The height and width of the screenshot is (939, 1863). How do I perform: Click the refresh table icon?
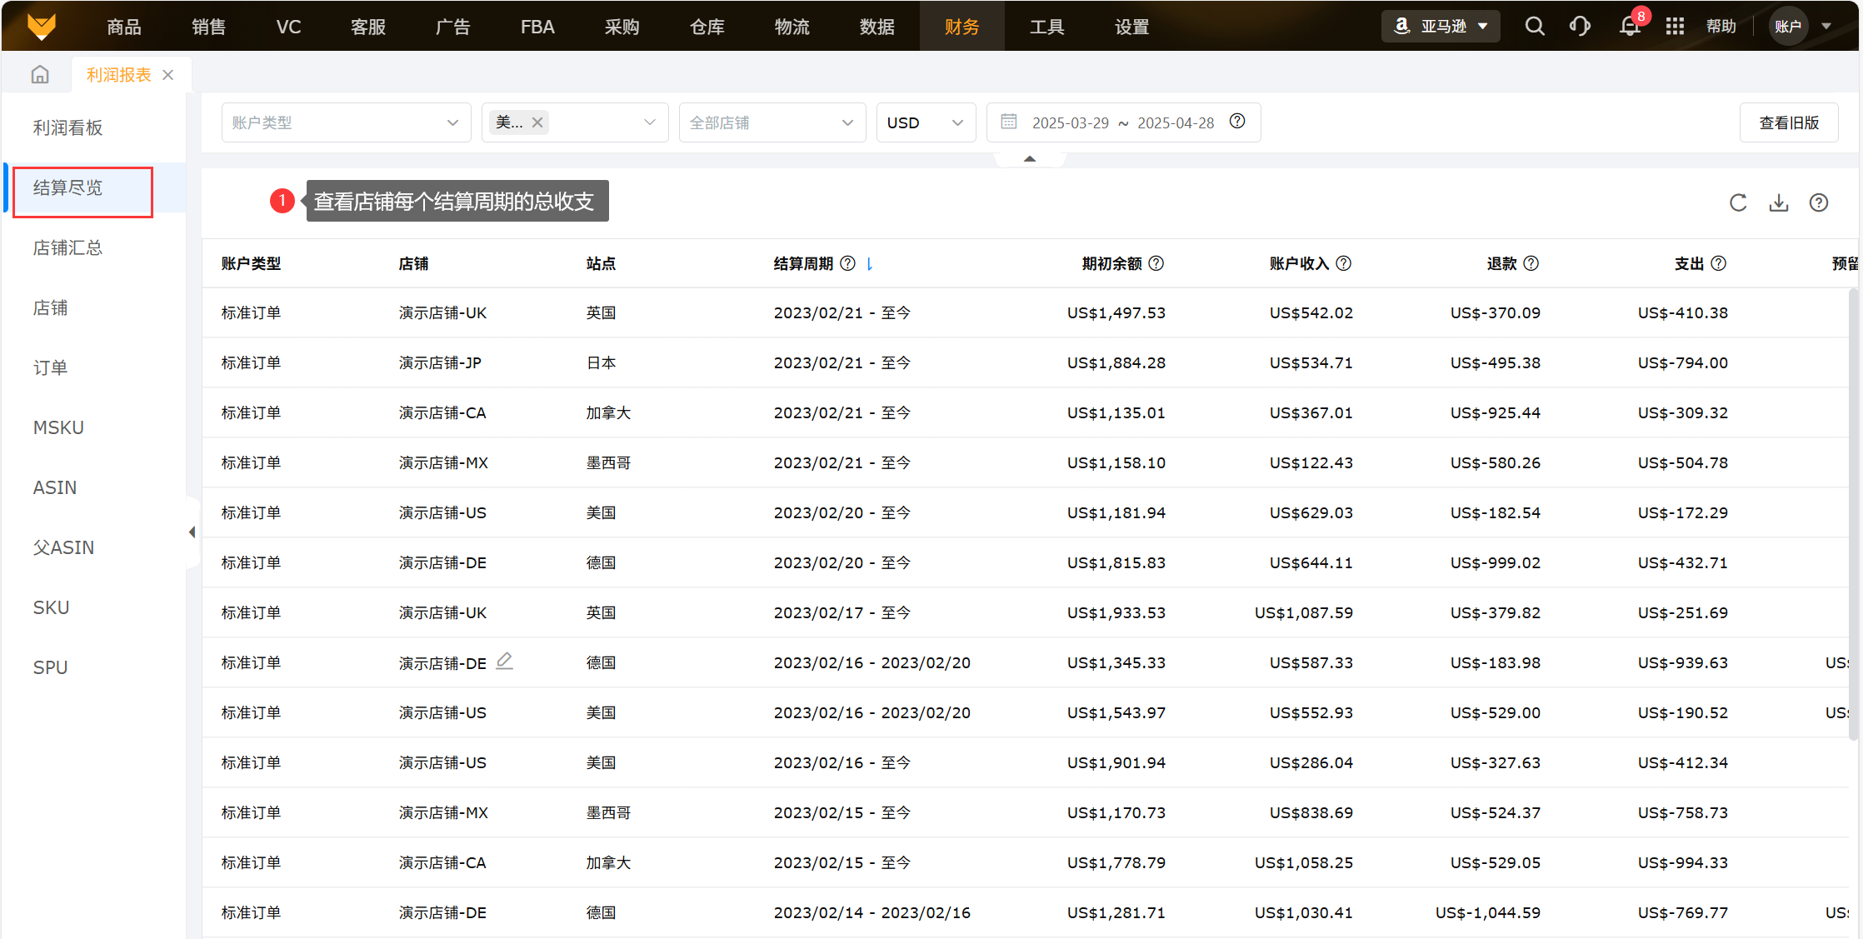[x=1737, y=202]
